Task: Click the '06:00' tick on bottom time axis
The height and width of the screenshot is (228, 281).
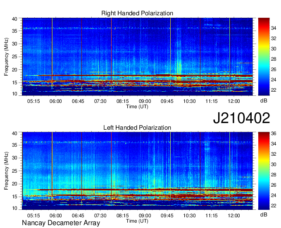Action: 55,216
